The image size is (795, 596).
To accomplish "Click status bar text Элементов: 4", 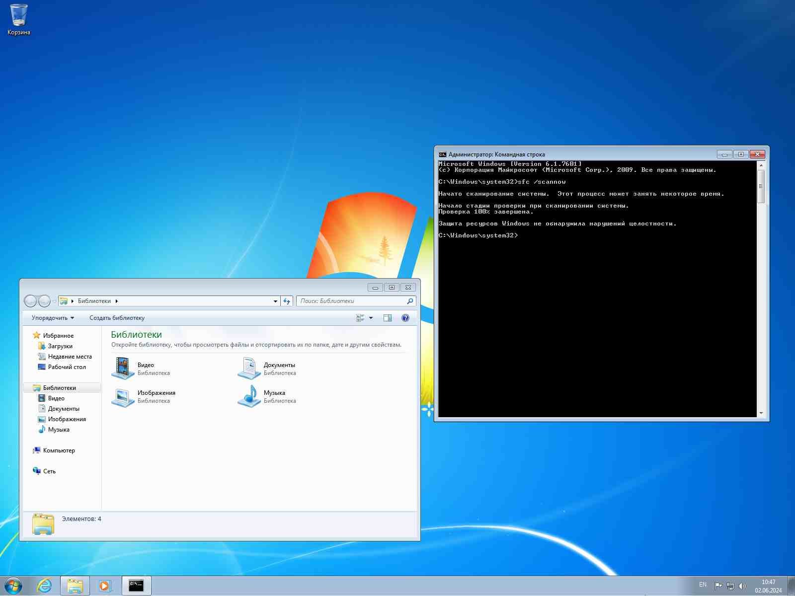I will tap(81, 519).
